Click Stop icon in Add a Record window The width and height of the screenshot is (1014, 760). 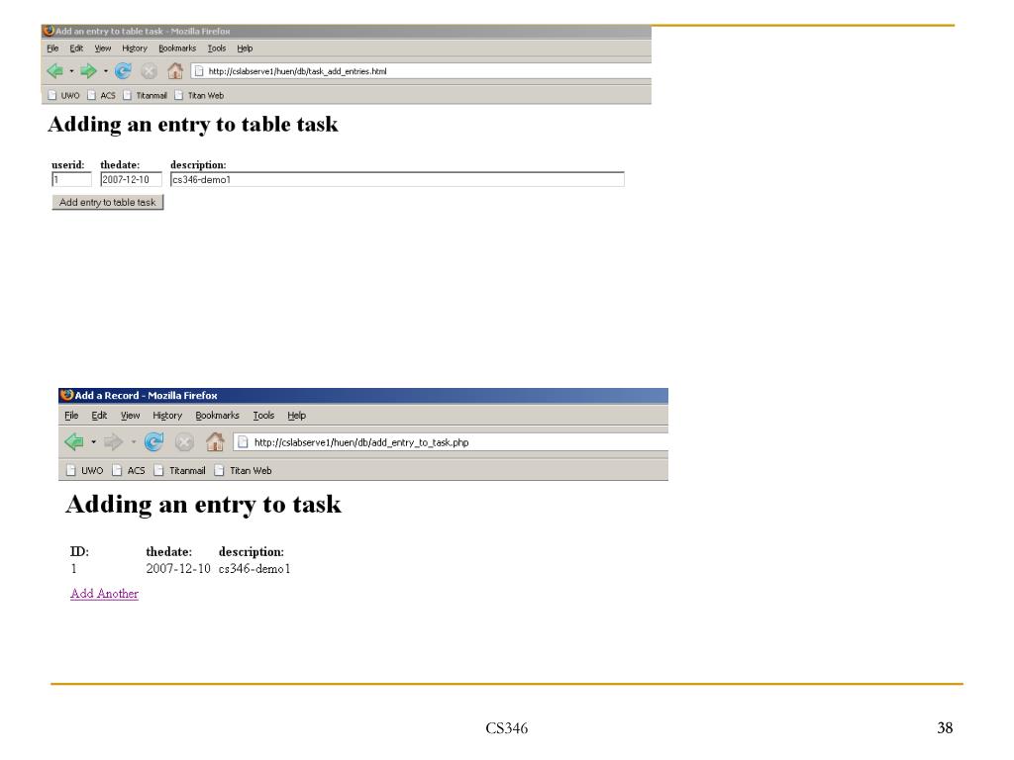[x=184, y=442]
